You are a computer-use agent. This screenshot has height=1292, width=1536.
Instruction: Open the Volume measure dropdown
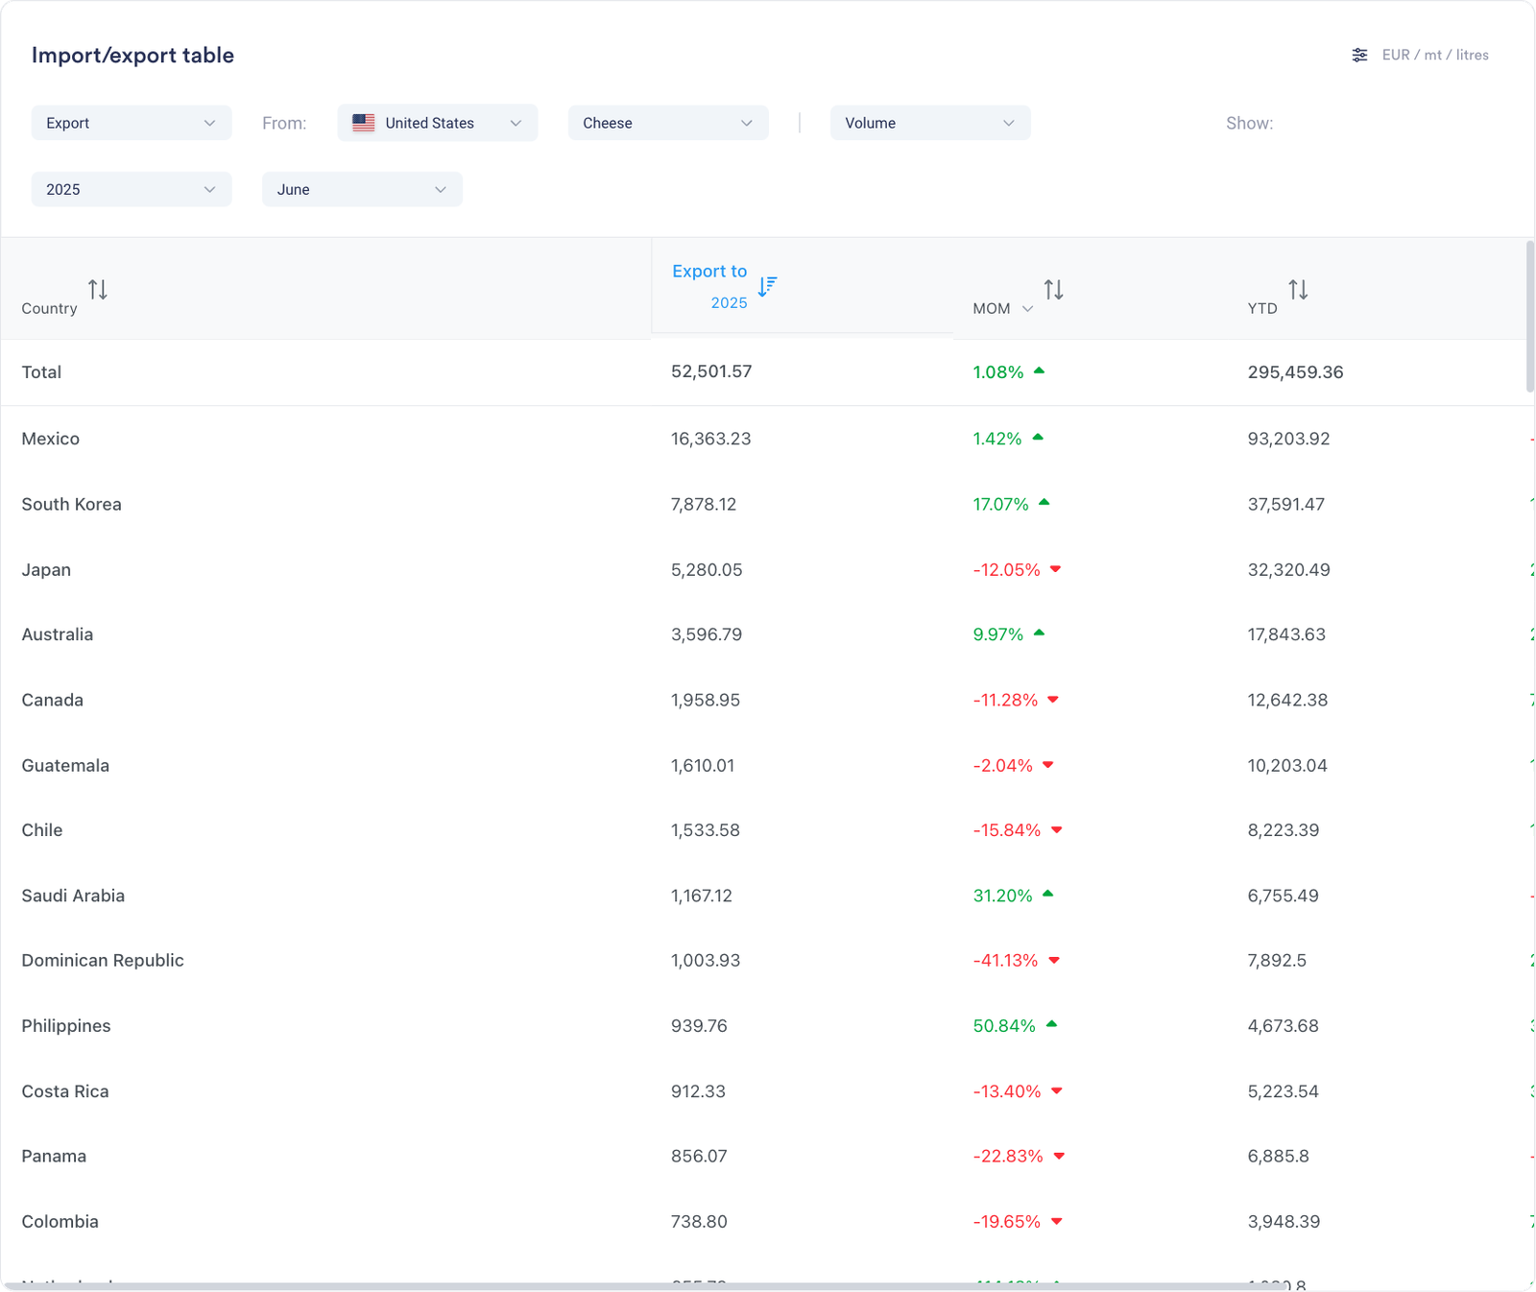coord(929,123)
